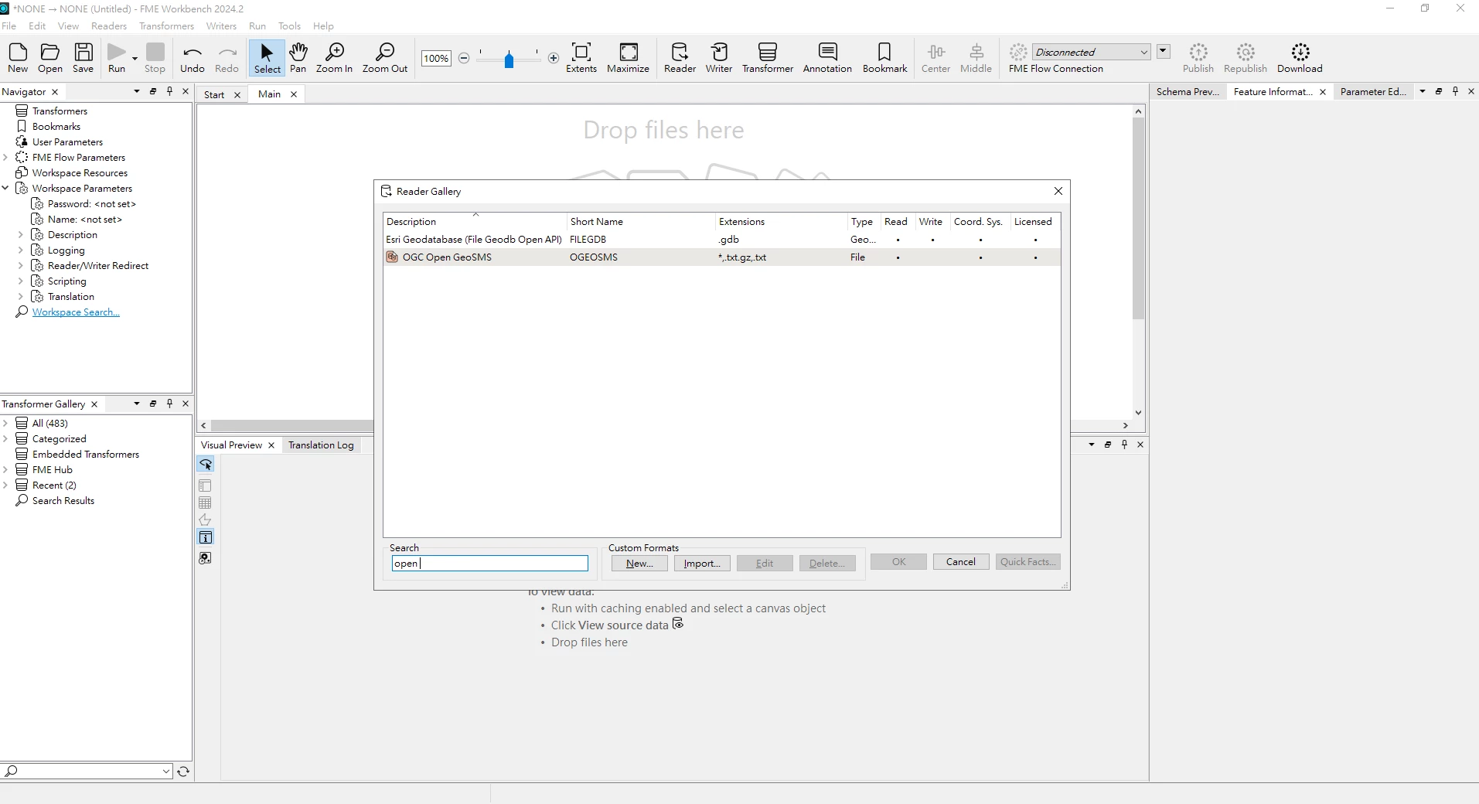The width and height of the screenshot is (1479, 804).
Task: Select Search Results in Transformer Gallery
Action: (x=63, y=500)
